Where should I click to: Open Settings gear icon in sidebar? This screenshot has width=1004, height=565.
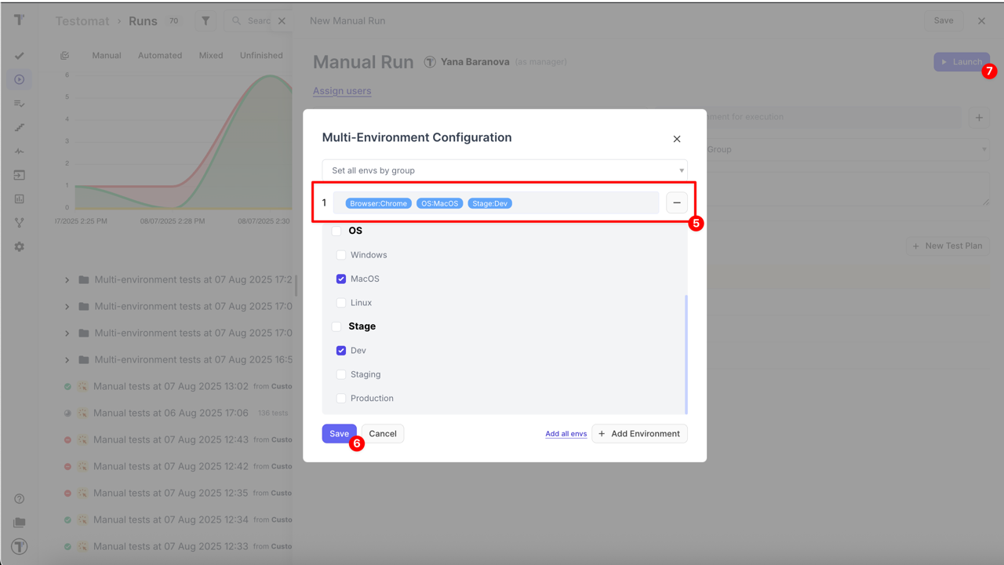pos(20,246)
